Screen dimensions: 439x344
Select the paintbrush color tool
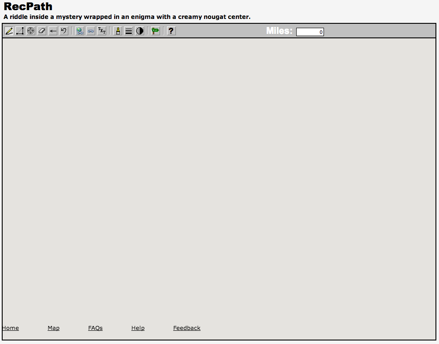(x=118, y=31)
